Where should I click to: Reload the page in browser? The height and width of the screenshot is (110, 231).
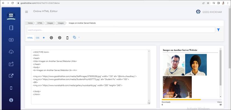click(x=13, y=3)
